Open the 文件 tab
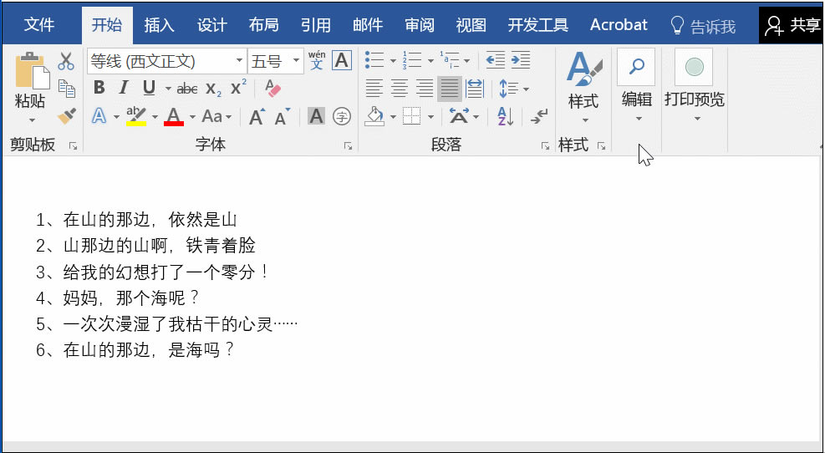 point(39,25)
